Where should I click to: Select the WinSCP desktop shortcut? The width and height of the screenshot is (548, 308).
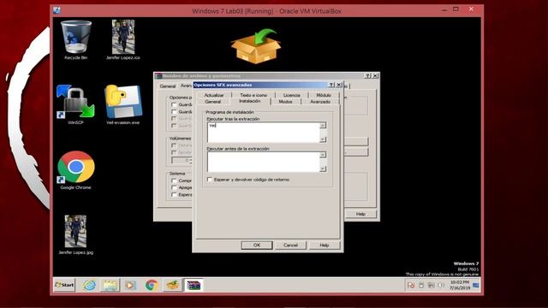tap(75, 104)
